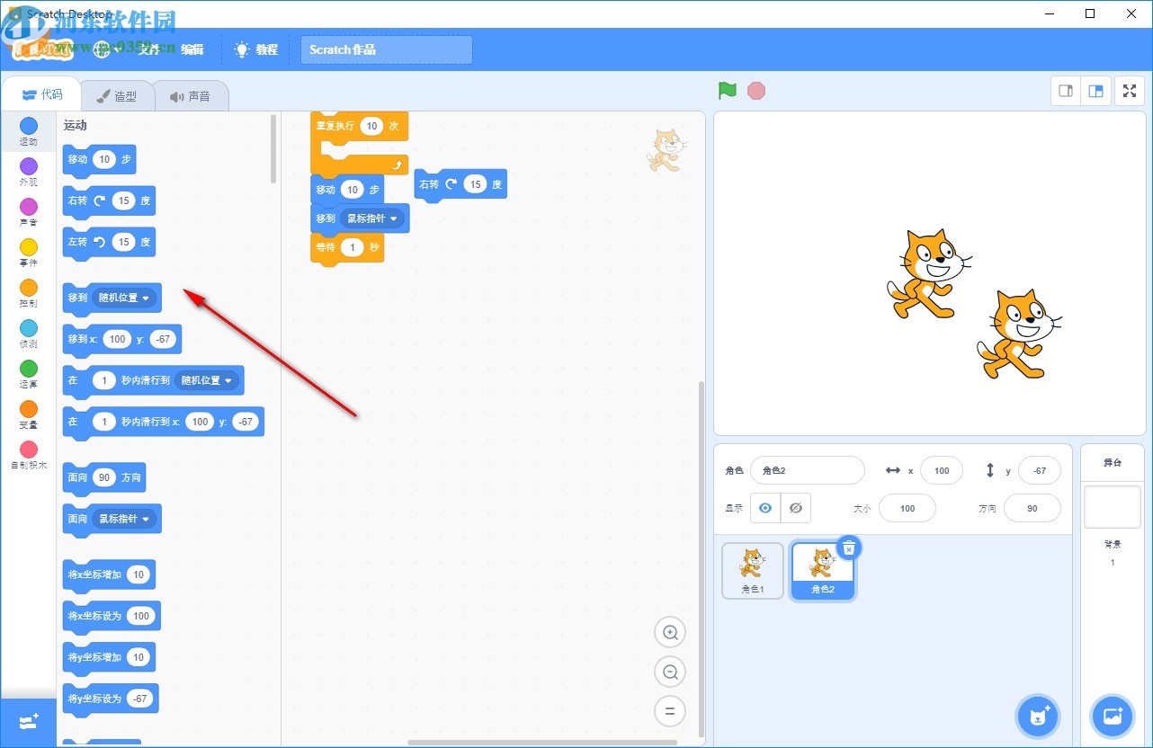Click the Scratch 作品 project name field
Viewport: 1153px width, 748px height.
386,50
